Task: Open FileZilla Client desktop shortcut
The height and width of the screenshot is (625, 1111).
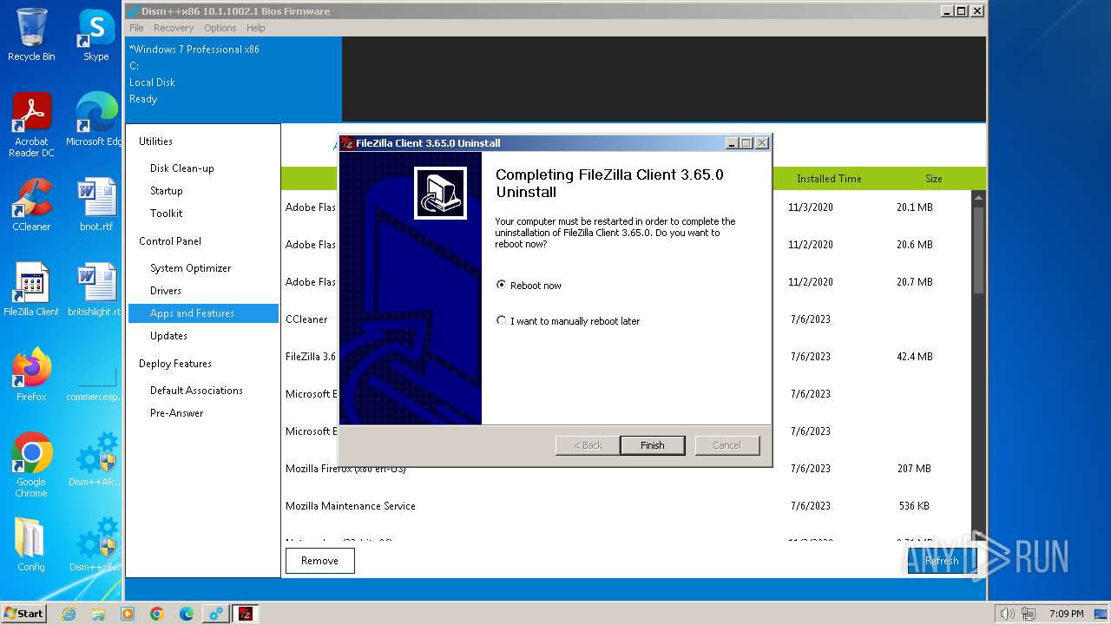Action: click(x=31, y=290)
